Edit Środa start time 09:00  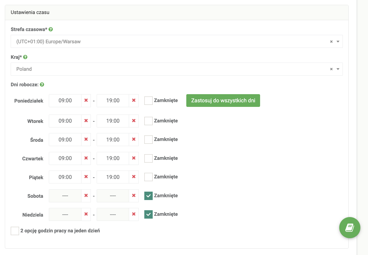point(65,139)
